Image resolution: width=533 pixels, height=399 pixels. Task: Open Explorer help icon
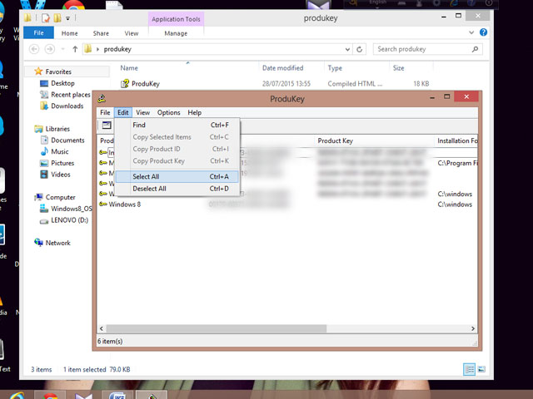pyautogui.click(x=483, y=32)
